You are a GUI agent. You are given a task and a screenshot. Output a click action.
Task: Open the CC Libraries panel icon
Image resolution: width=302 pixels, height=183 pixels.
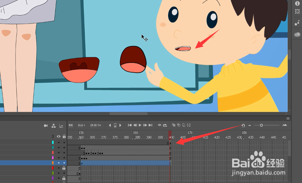(297, 34)
